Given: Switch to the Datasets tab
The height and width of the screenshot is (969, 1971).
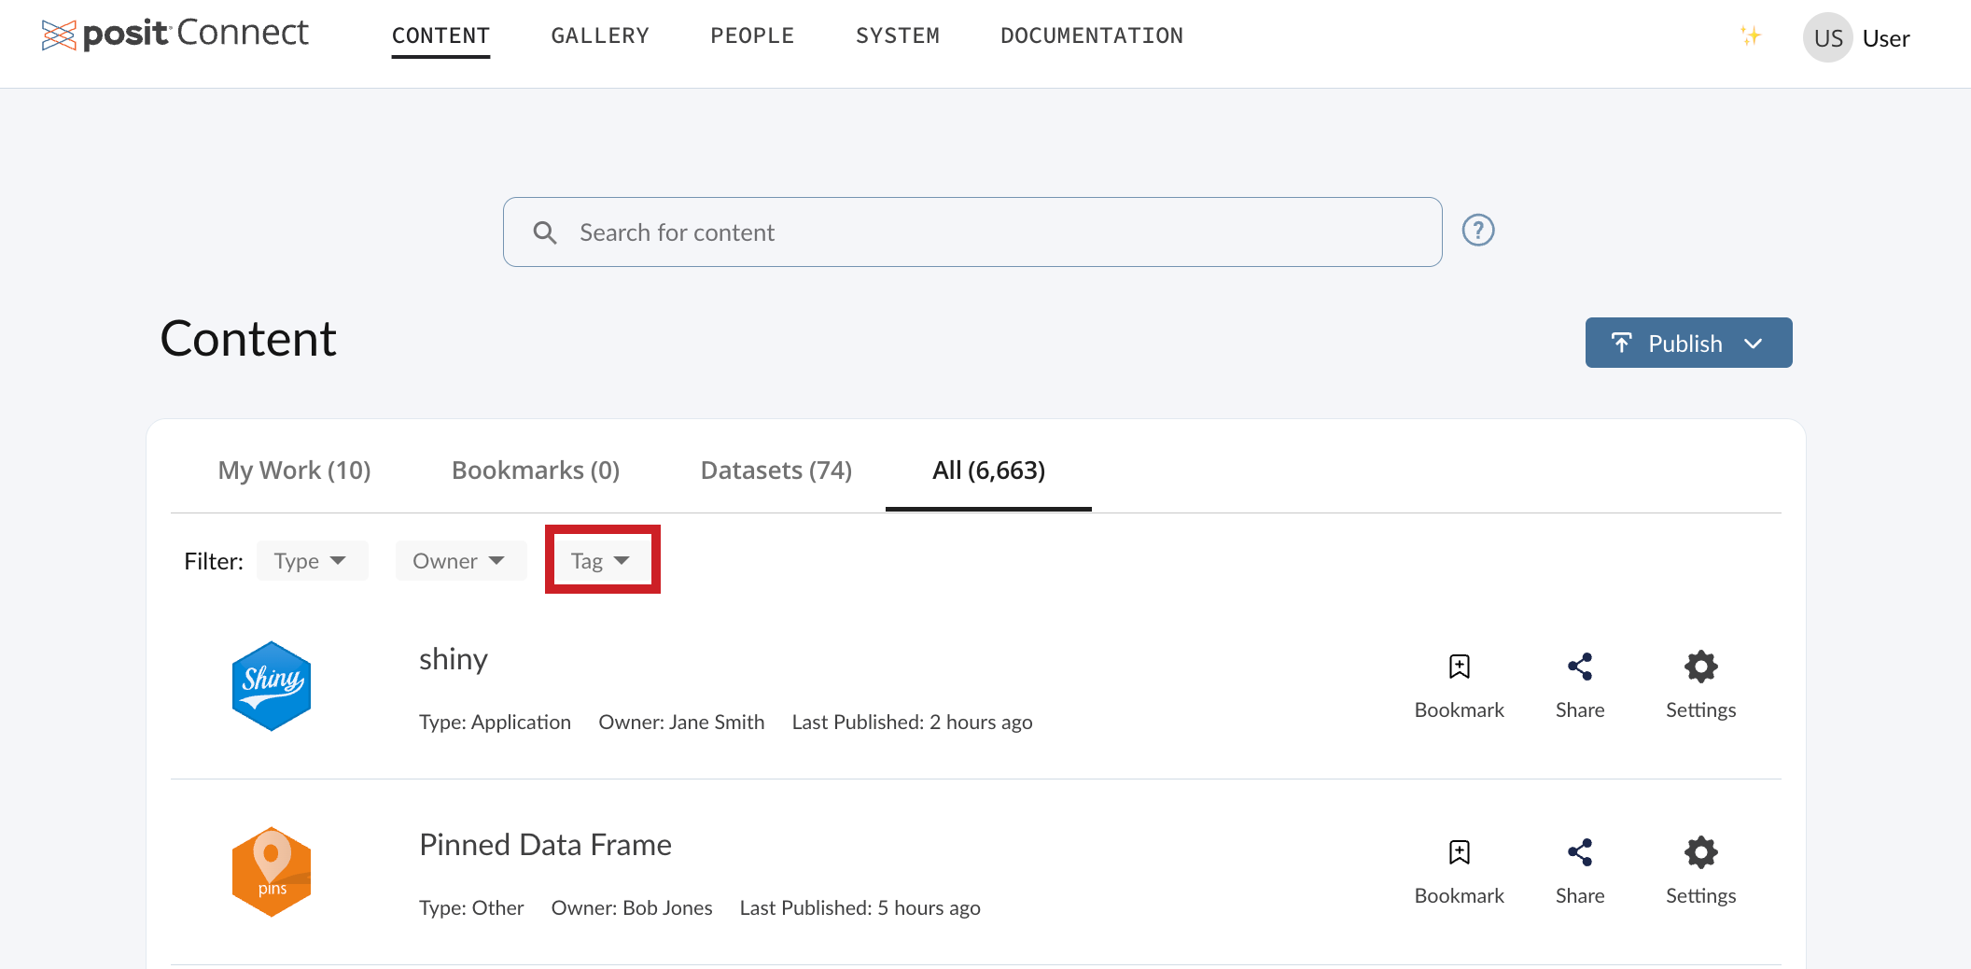Looking at the screenshot, I should coord(776,470).
